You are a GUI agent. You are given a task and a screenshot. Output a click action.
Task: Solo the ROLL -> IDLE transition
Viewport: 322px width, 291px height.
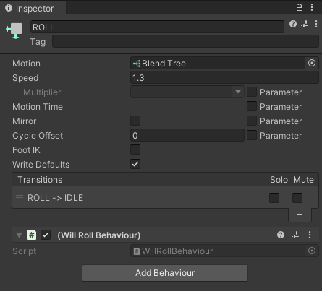[274, 198]
